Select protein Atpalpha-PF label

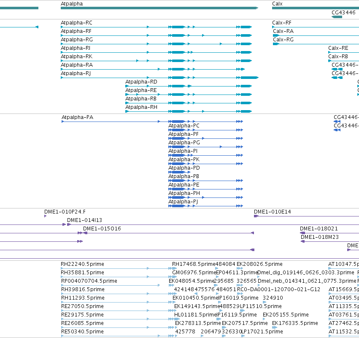click(x=184, y=134)
